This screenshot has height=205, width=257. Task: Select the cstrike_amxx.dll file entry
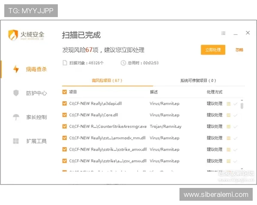pos(108,149)
